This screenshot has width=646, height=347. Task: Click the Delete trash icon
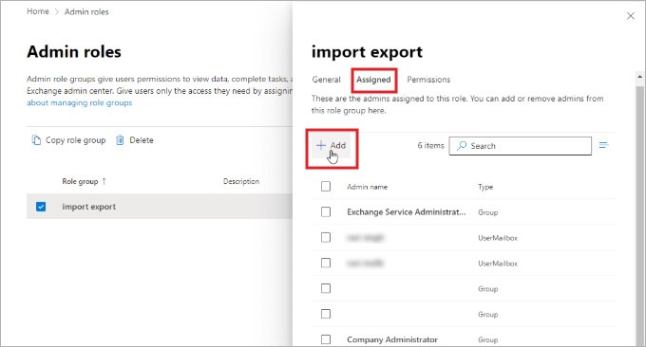120,140
